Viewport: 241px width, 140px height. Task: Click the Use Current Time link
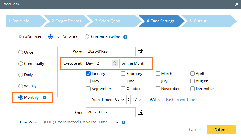(180, 100)
